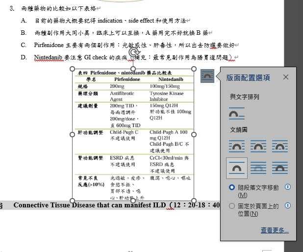Select the Top and Bottom wrapping icon
303x252 pixels.
point(237,168)
